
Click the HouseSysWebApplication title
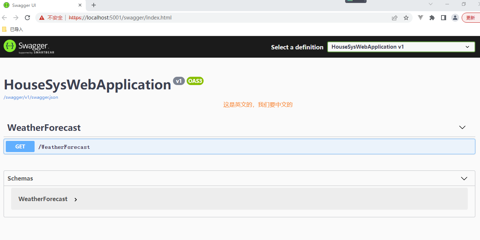(87, 85)
